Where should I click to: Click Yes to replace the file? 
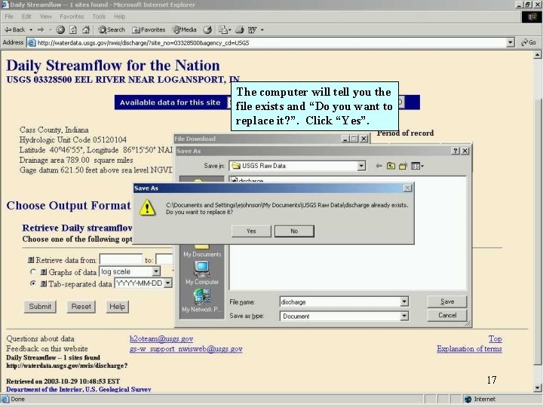pyautogui.click(x=251, y=231)
